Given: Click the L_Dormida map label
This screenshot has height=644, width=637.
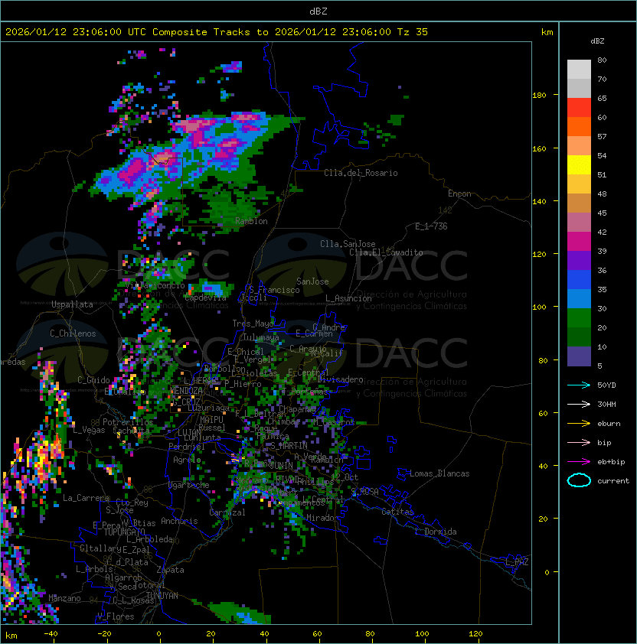Looking at the screenshot, I should (436, 532).
